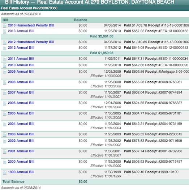Image resolution: width=189 pixels, height=190 pixels.
Task: Open the 2012 Homestead Penalty Bill link
Action: [31, 42]
